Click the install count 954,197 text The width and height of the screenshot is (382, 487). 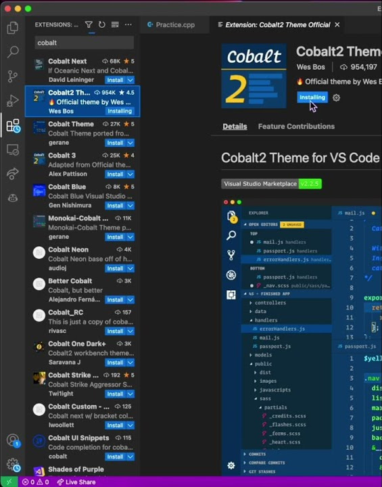click(x=363, y=67)
